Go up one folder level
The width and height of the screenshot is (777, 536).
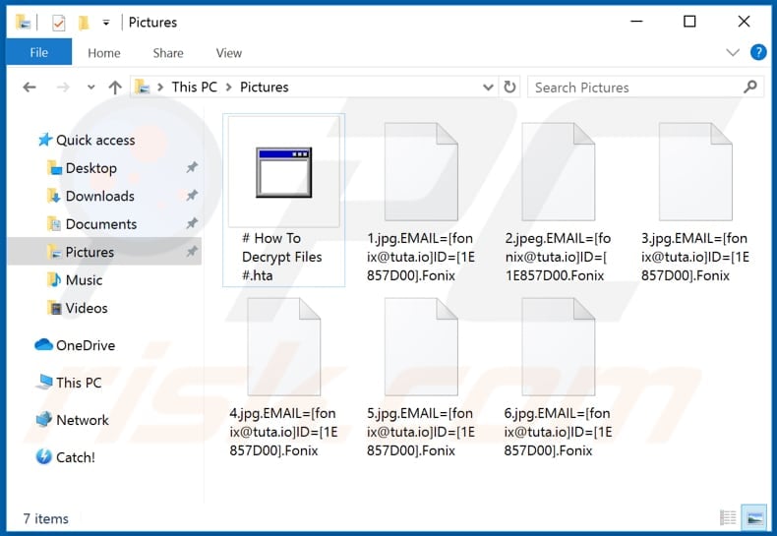115,88
